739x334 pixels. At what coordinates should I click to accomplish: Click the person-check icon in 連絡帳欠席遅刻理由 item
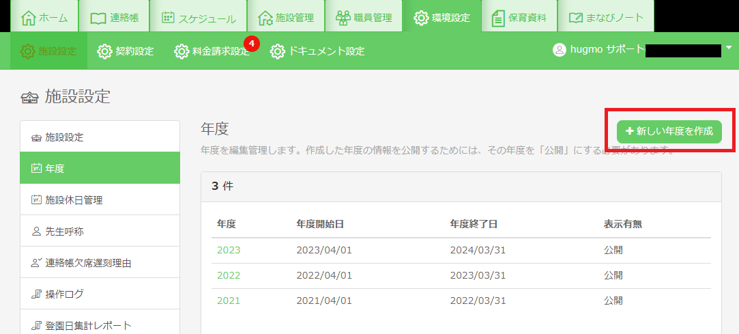tap(37, 263)
